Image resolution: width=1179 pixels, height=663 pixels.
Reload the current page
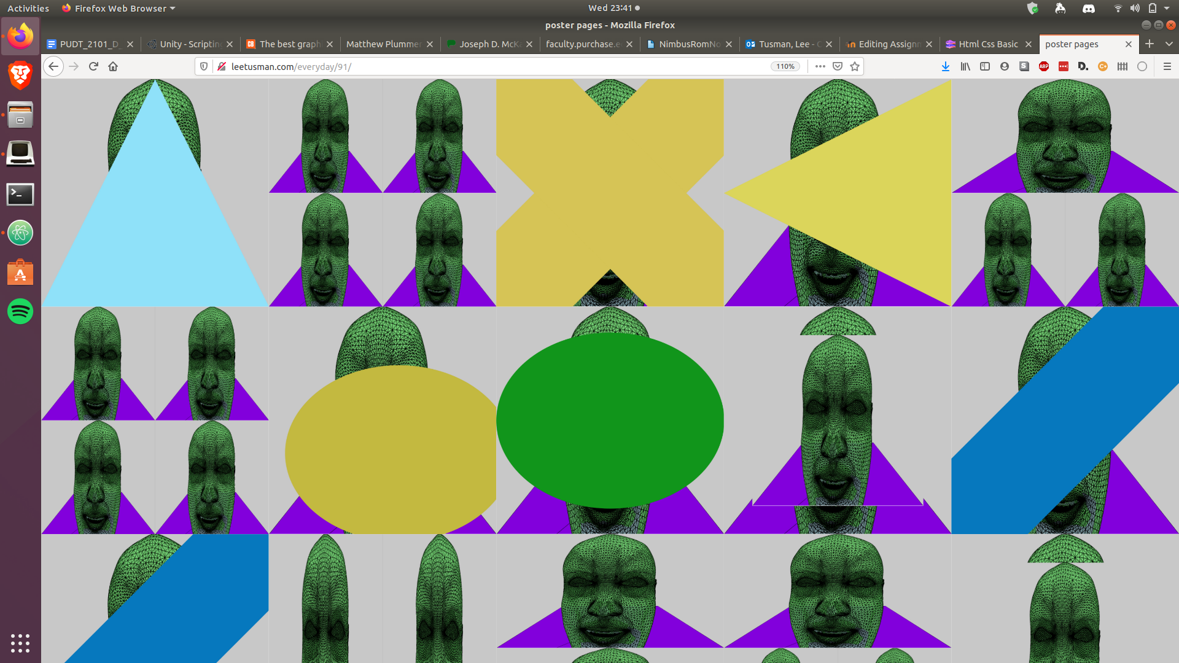tap(93, 66)
